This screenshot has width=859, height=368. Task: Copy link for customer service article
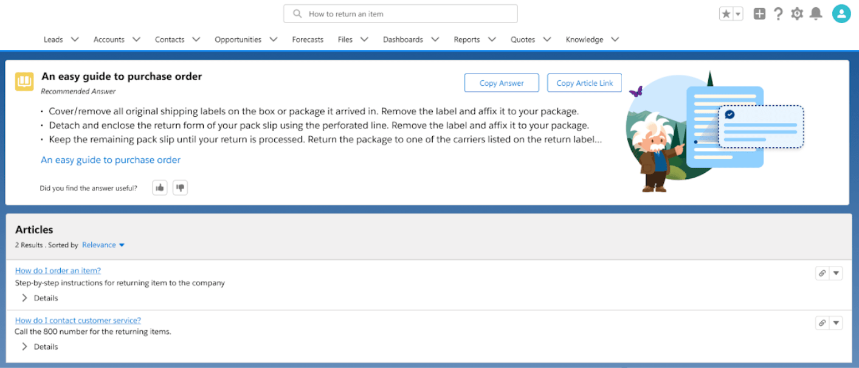[823, 323]
